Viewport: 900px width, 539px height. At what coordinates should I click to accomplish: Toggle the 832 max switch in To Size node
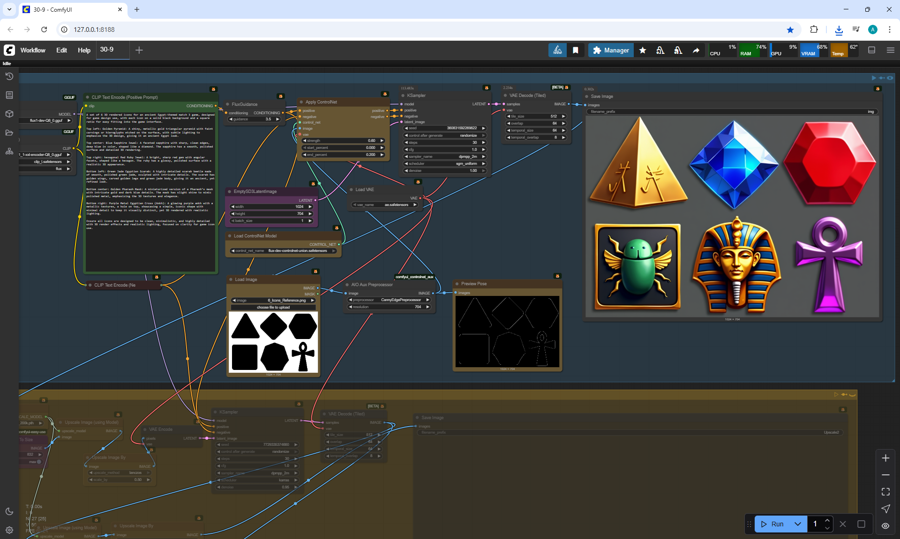pos(38,462)
